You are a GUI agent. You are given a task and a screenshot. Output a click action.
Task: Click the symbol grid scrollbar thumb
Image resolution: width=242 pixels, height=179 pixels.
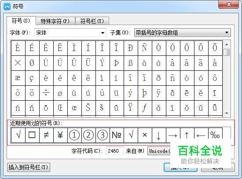click(227, 52)
